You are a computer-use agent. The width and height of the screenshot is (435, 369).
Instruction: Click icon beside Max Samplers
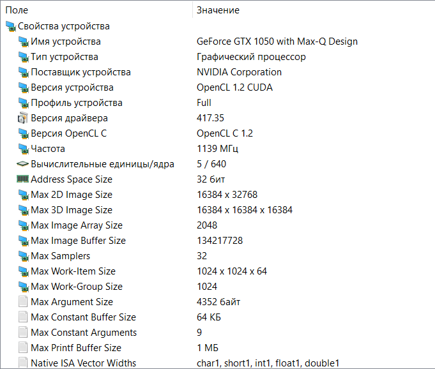pos(23,256)
